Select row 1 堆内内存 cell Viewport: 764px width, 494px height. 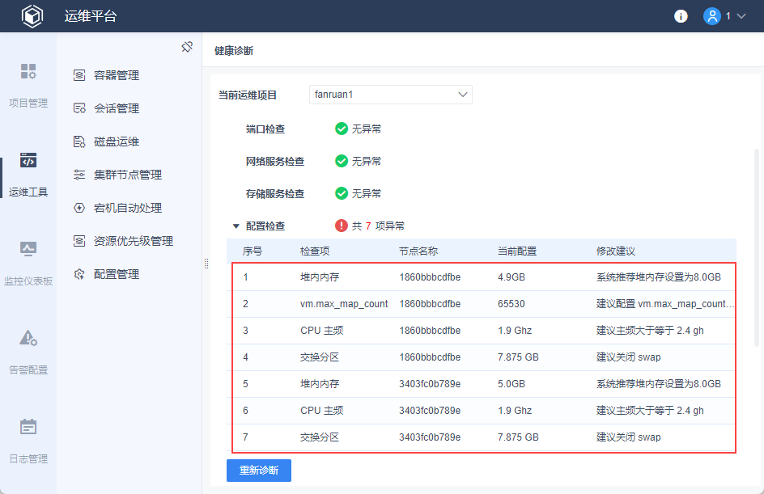pos(320,277)
